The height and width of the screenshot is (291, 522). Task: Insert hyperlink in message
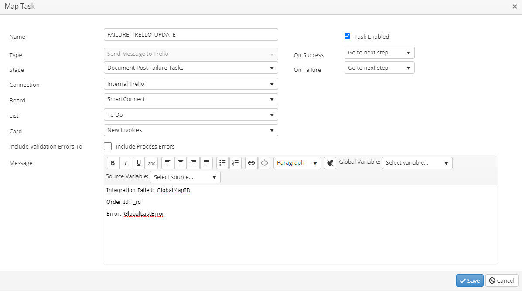(251, 163)
